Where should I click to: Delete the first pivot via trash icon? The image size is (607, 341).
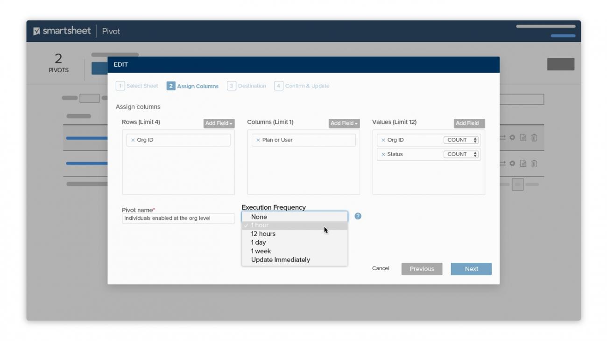534,137
